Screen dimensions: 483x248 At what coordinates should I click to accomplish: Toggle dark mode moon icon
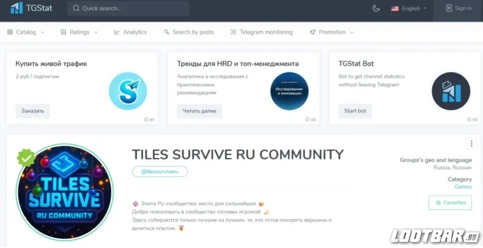376,8
